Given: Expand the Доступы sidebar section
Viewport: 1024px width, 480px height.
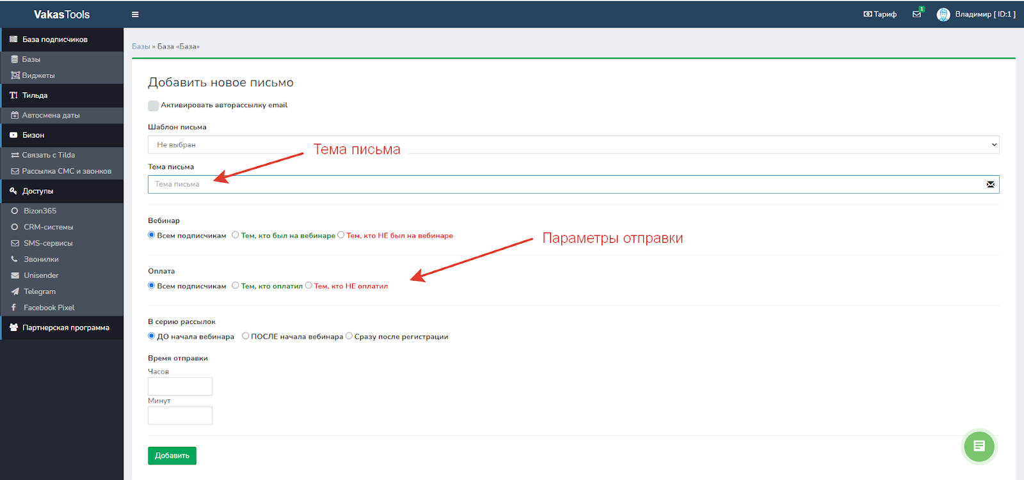Looking at the screenshot, I should click(38, 191).
